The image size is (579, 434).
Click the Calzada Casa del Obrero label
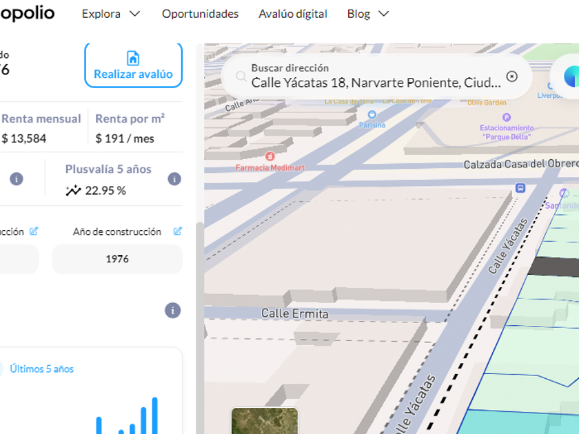521,164
